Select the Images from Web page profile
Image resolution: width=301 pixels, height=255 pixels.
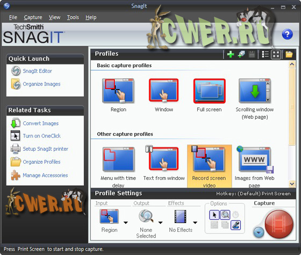255,167
